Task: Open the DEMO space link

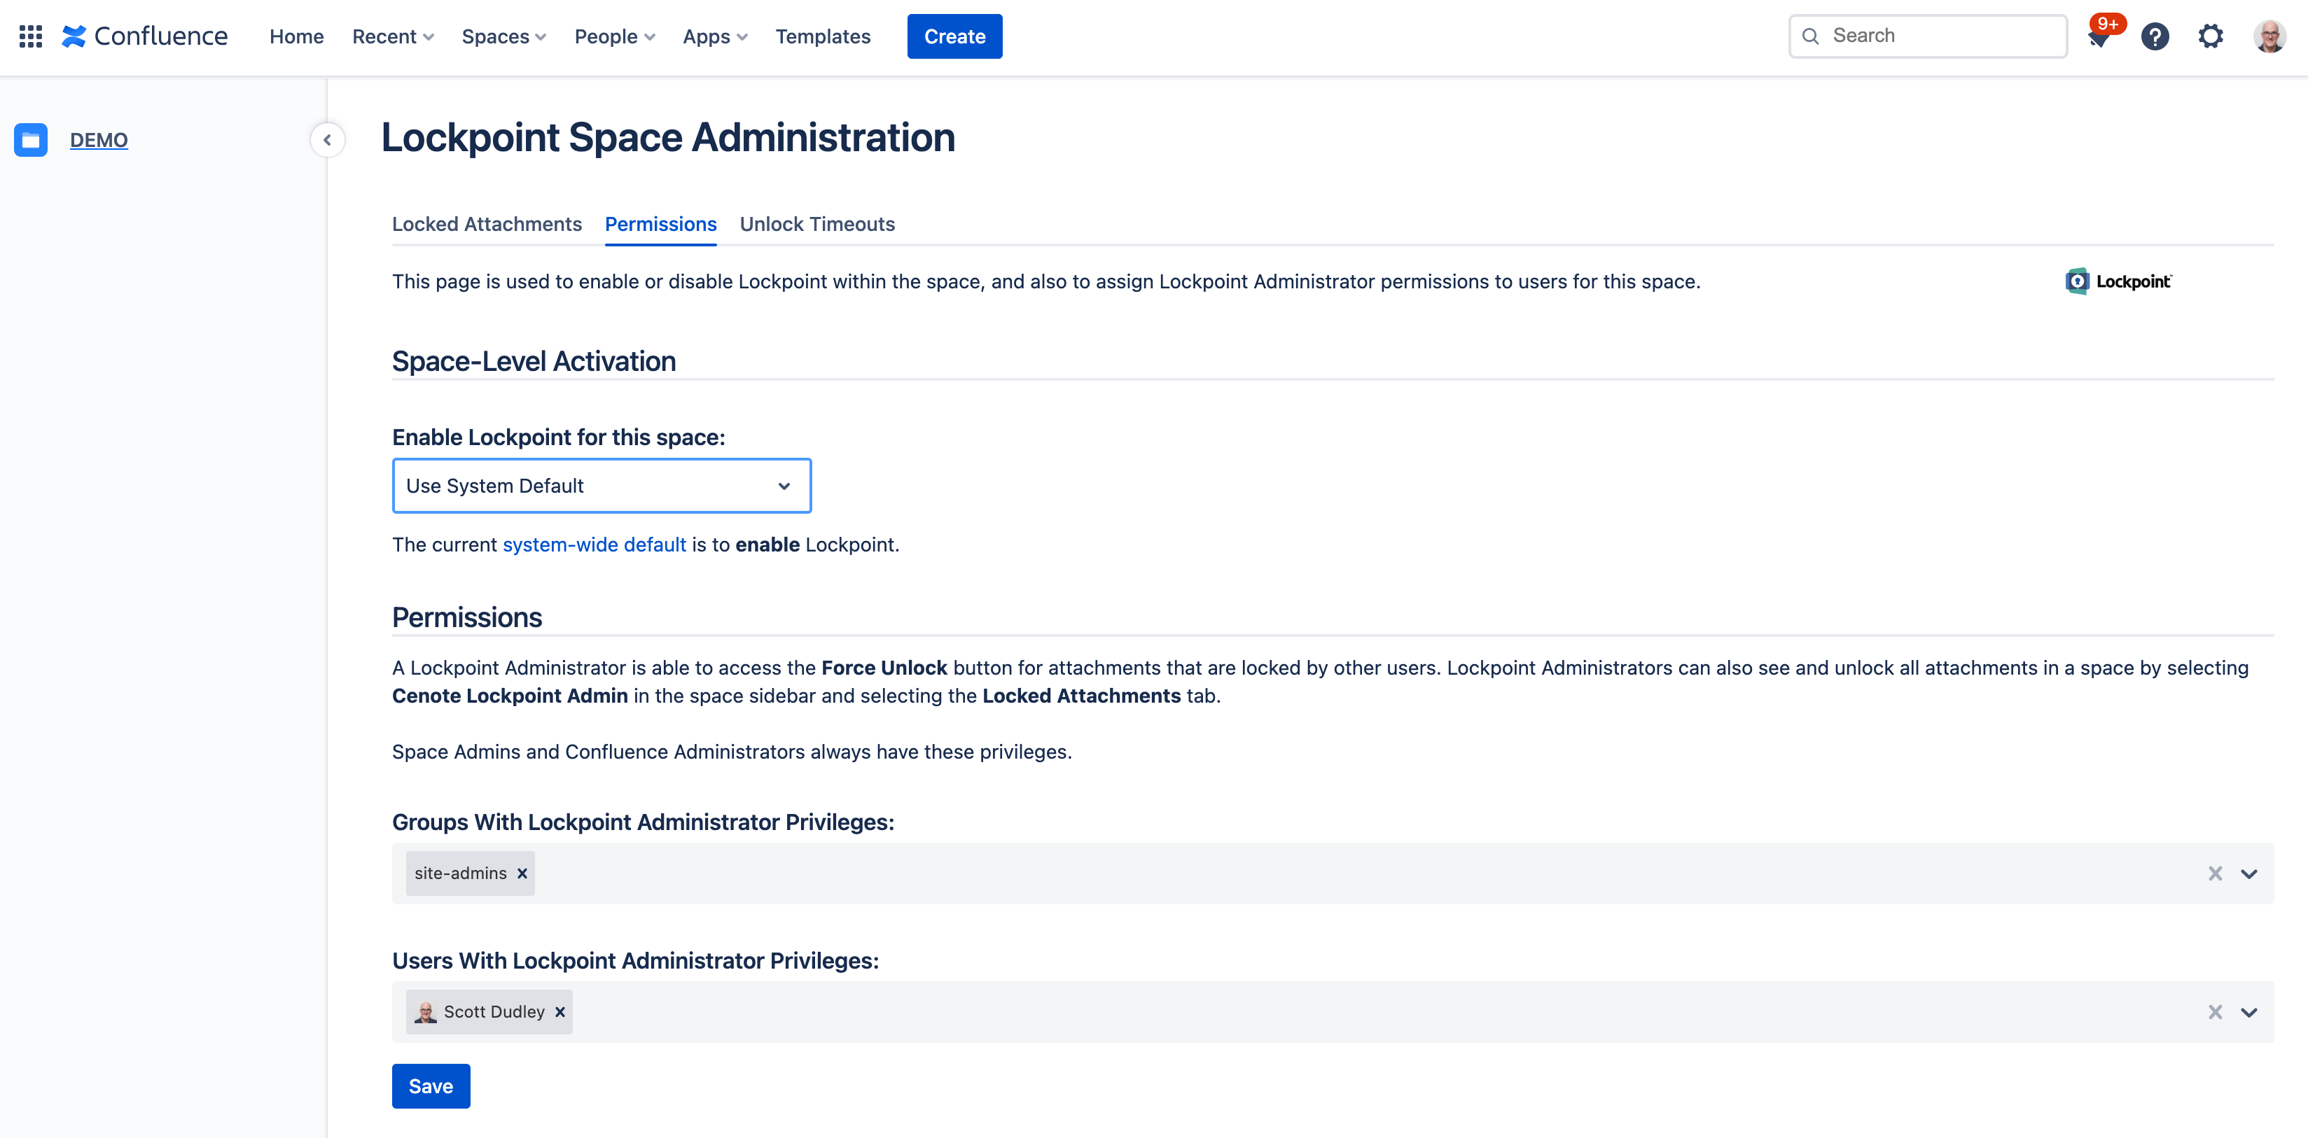Action: tap(99, 140)
